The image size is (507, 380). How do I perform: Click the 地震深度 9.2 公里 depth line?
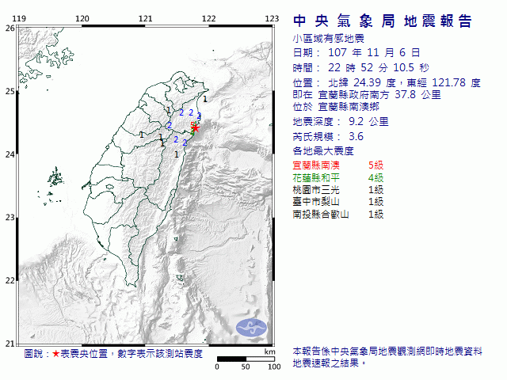point(341,121)
